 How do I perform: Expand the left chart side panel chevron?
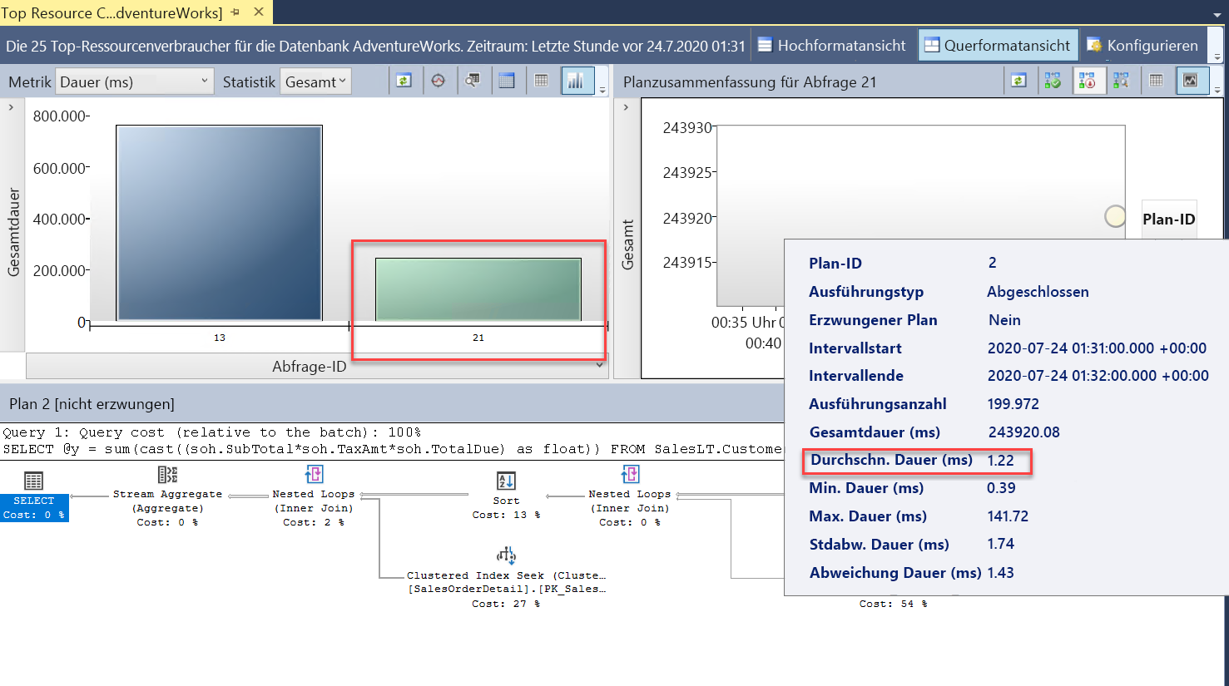[x=11, y=107]
